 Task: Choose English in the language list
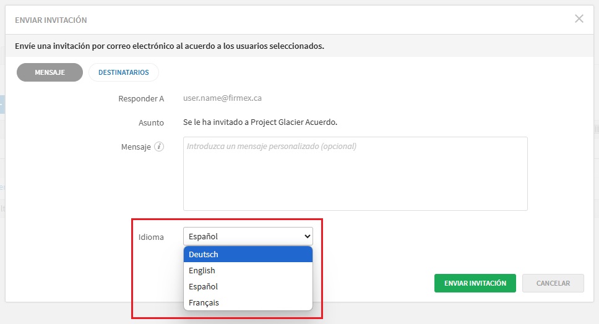(248, 270)
